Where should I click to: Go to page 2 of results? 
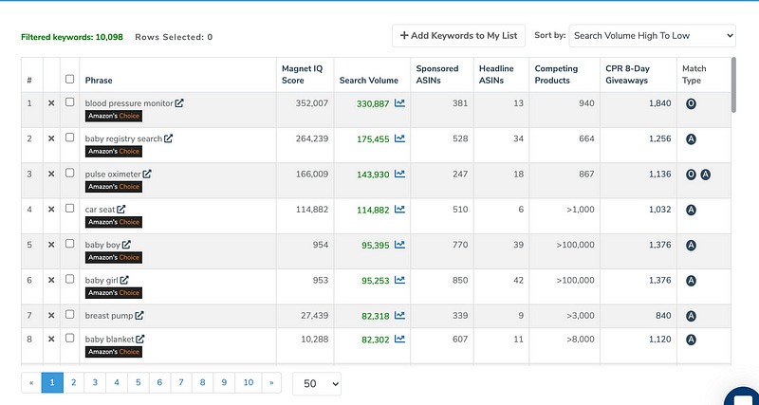point(74,383)
